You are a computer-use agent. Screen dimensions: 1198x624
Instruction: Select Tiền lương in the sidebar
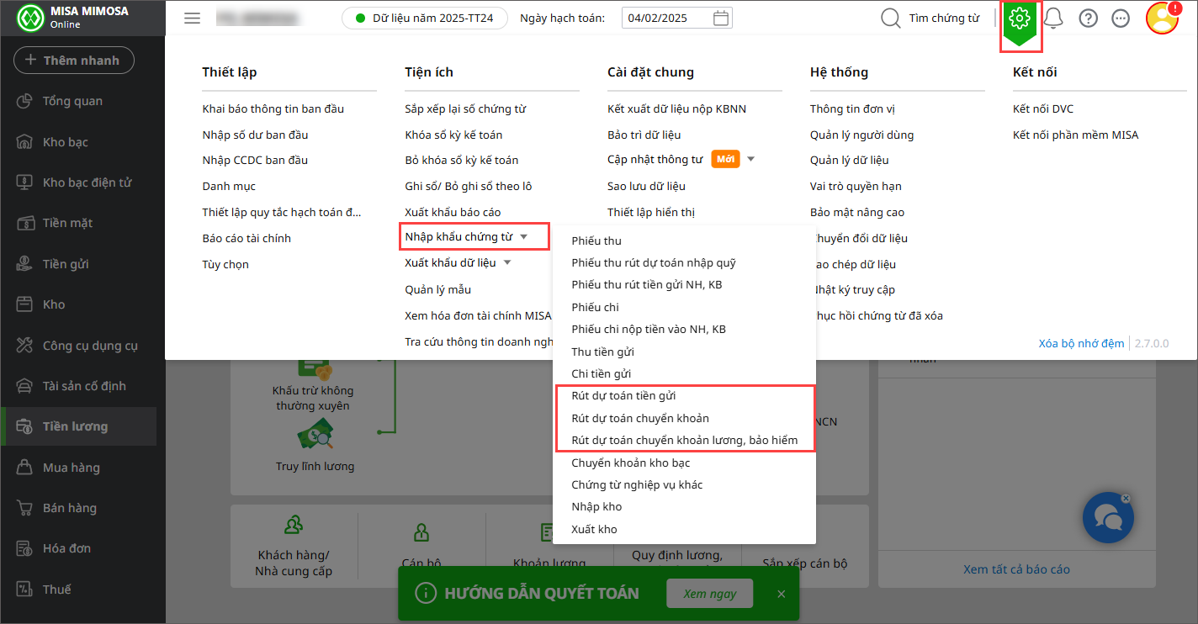[x=78, y=426]
